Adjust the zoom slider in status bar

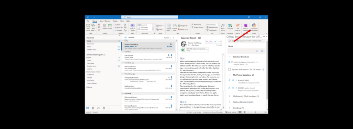255,112
